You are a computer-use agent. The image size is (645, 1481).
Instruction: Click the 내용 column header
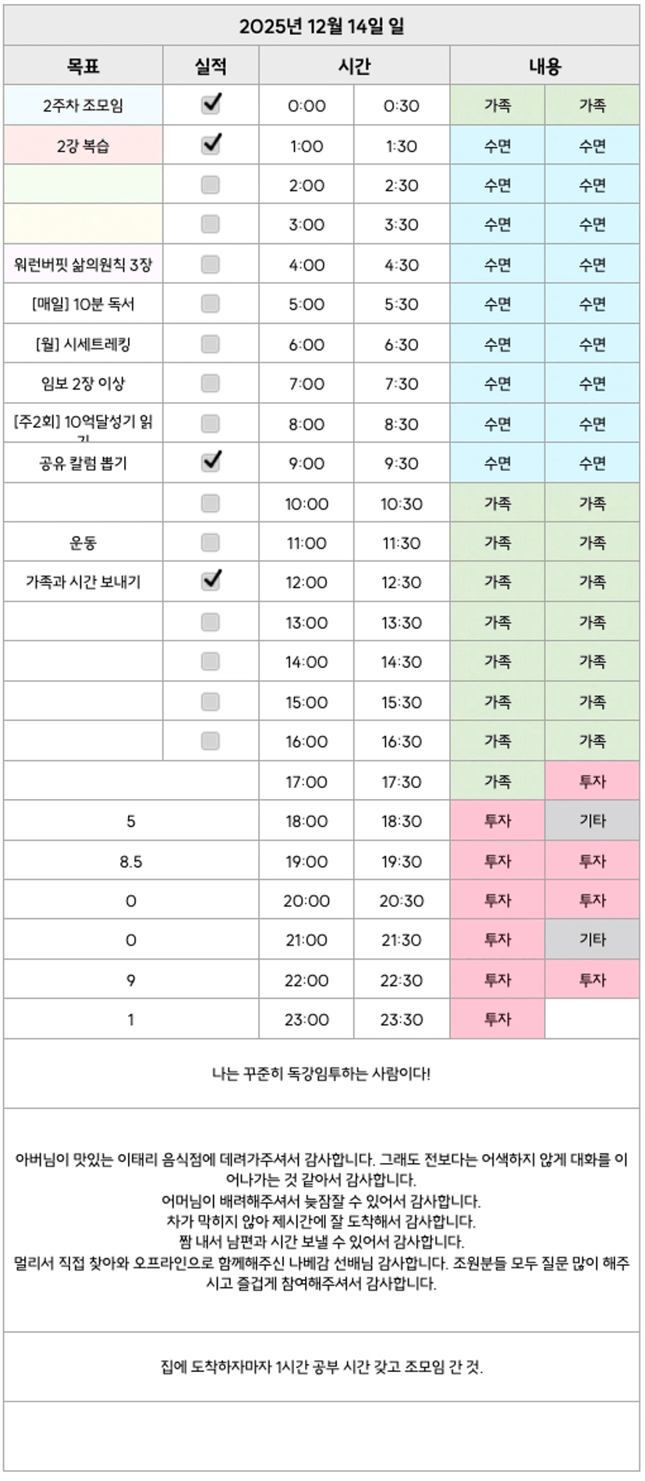[x=544, y=66]
